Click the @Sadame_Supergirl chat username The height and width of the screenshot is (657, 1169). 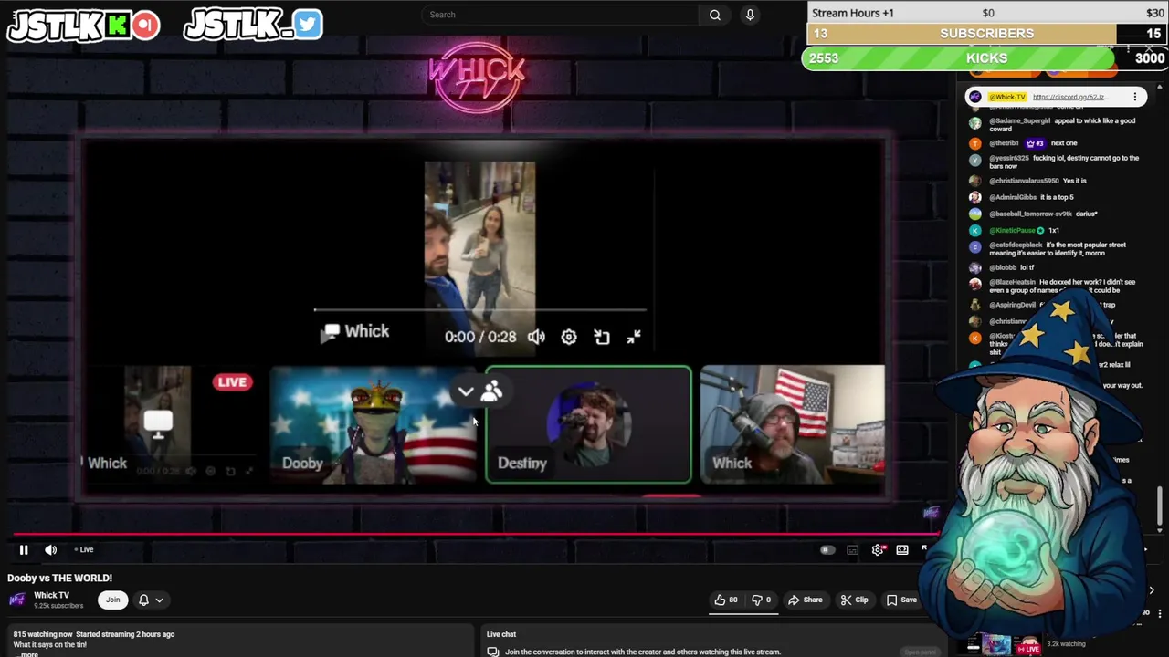click(x=1019, y=120)
